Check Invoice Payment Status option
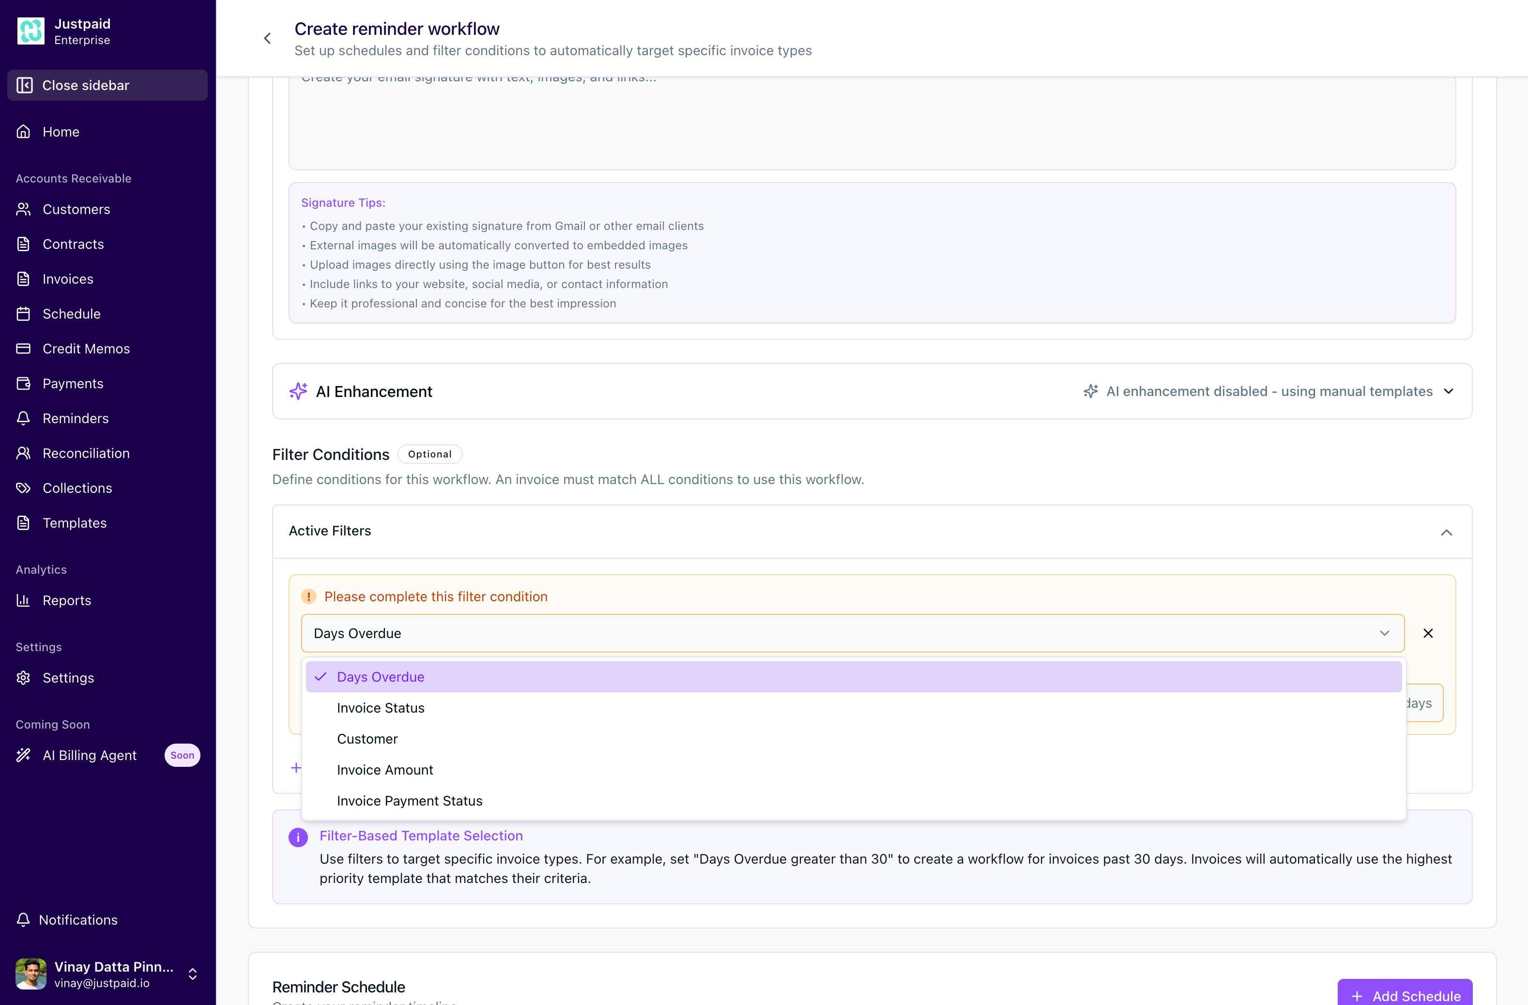The image size is (1528, 1005). 410,800
